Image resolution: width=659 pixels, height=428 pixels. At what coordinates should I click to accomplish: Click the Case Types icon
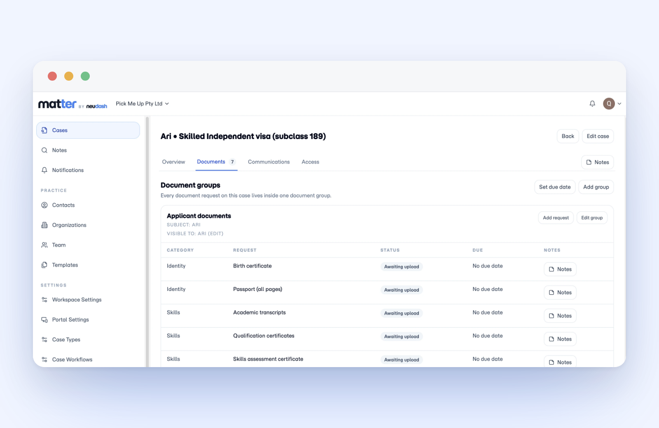click(44, 340)
